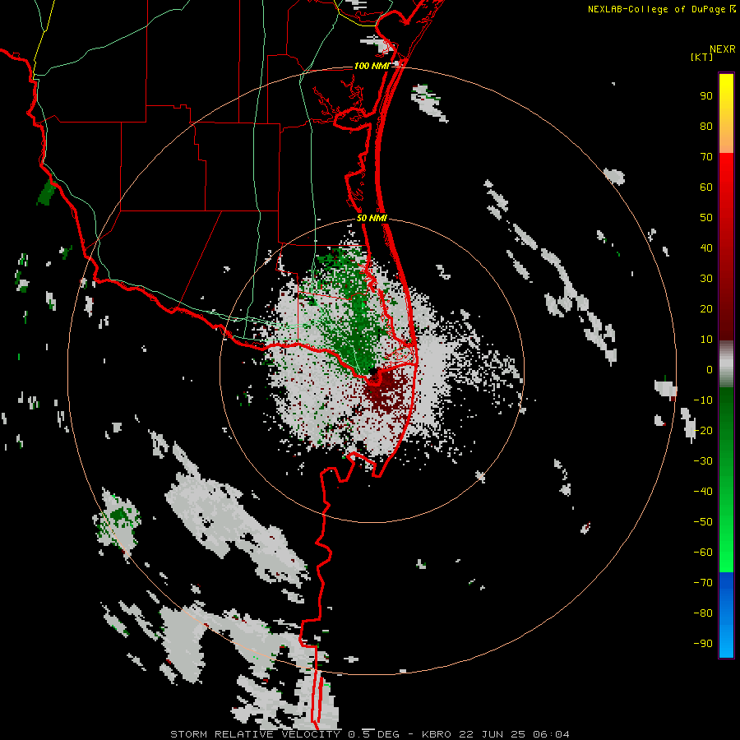Click the -60 value on the velocity scale
This screenshot has width=740, height=740.
coord(703,553)
